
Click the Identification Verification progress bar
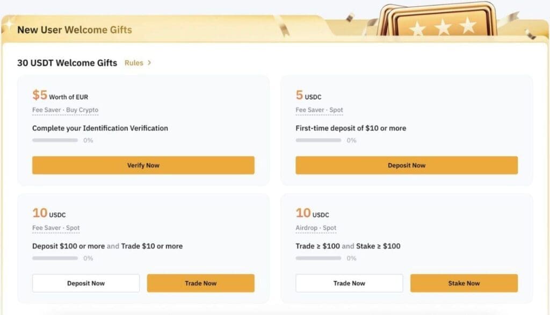(55, 141)
